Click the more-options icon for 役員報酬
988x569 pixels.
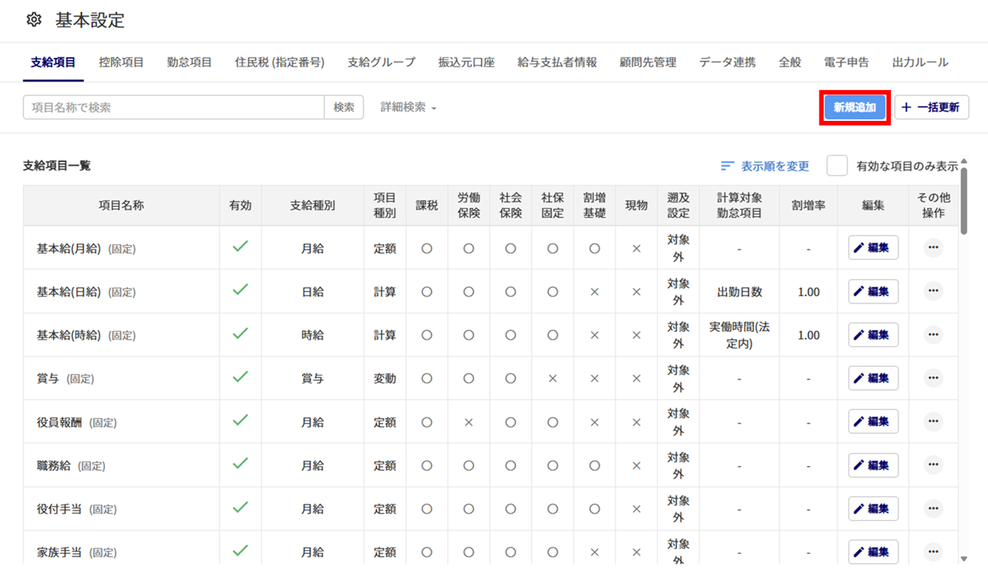[x=933, y=422]
